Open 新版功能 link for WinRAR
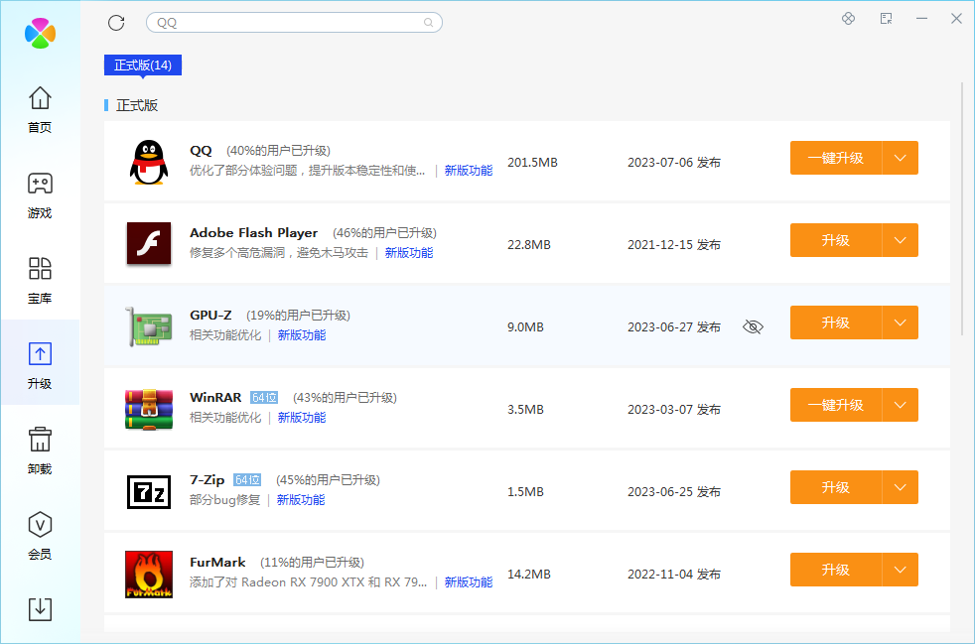975x644 pixels. point(302,417)
